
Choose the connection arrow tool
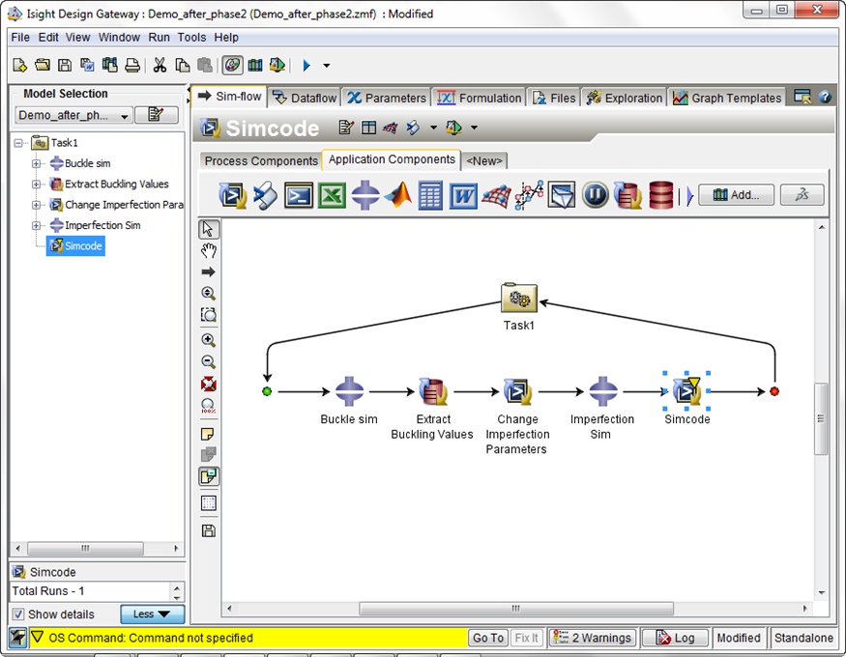(208, 271)
